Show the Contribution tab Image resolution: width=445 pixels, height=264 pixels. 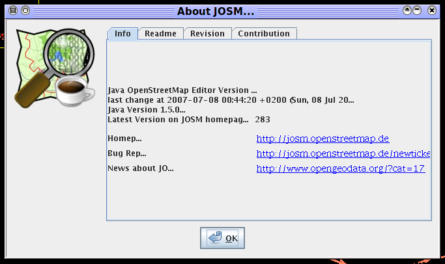pos(264,34)
